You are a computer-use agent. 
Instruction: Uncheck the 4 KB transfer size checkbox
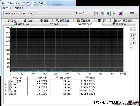click(9, 84)
